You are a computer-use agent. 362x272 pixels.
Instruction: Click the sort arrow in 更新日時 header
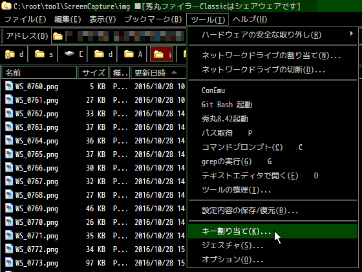coord(175,72)
